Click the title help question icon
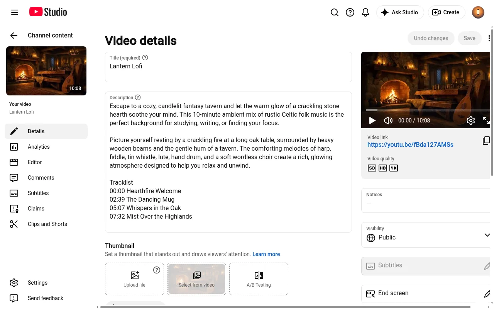The width and height of the screenshot is (494, 309). pyautogui.click(x=145, y=58)
